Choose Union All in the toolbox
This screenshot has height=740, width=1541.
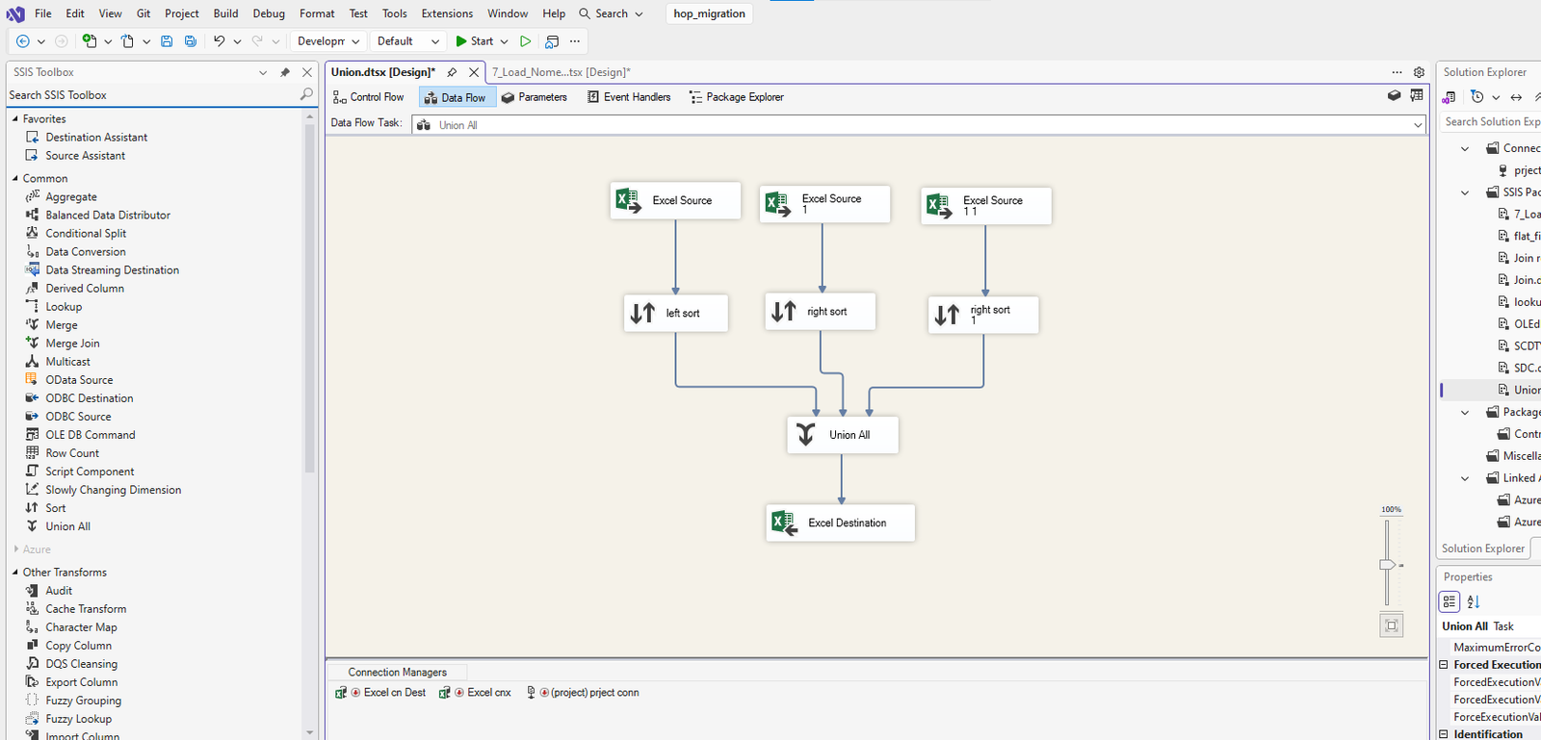click(x=67, y=525)
